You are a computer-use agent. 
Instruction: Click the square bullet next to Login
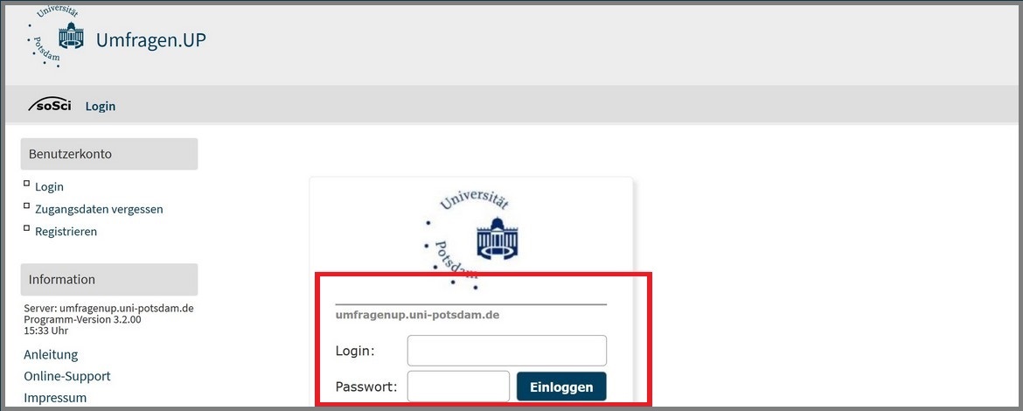(x=27, y=184)
